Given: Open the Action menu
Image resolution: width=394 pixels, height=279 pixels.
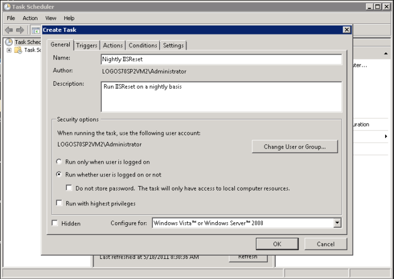Looking at the screenshot, I should click(x=30, y=18).
